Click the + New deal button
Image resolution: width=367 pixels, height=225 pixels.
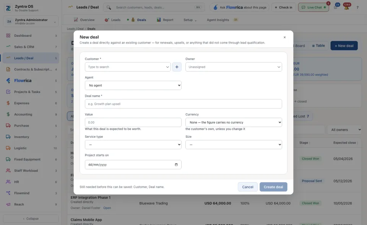point(344,46)
